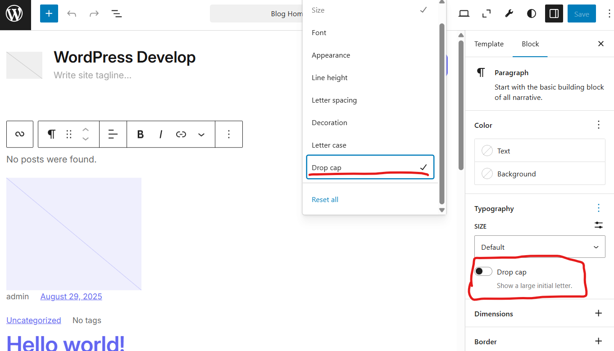Enter zoom out mode
Image resolution: width=614 pixels, height=351 pixels.
pyautogui.click(x=487, y=13)
